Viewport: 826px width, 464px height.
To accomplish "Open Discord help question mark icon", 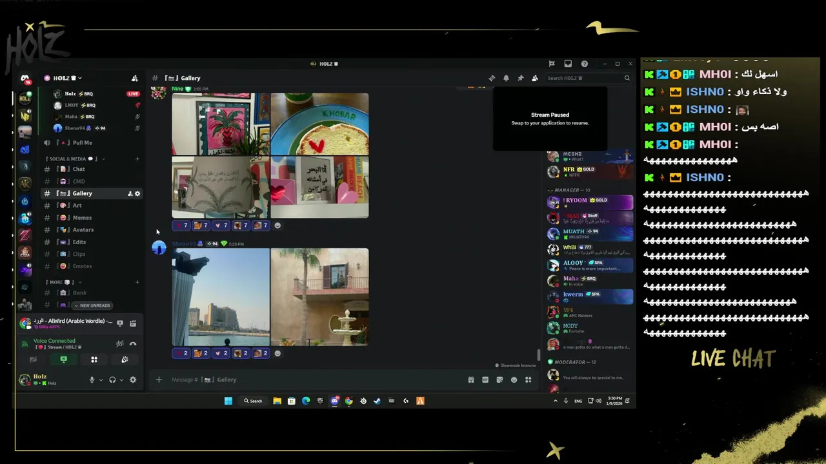I will [584, 64].
